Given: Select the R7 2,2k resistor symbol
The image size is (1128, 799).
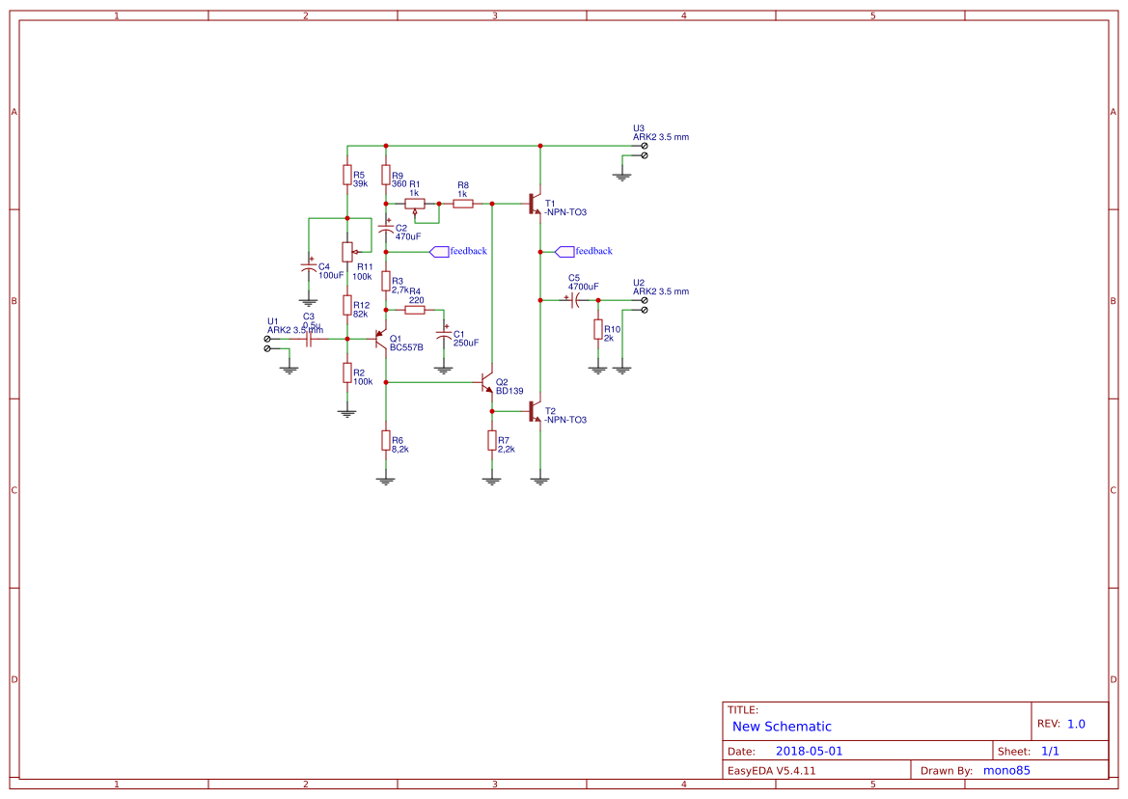Looking at the screenshot, I should point(492,440).
